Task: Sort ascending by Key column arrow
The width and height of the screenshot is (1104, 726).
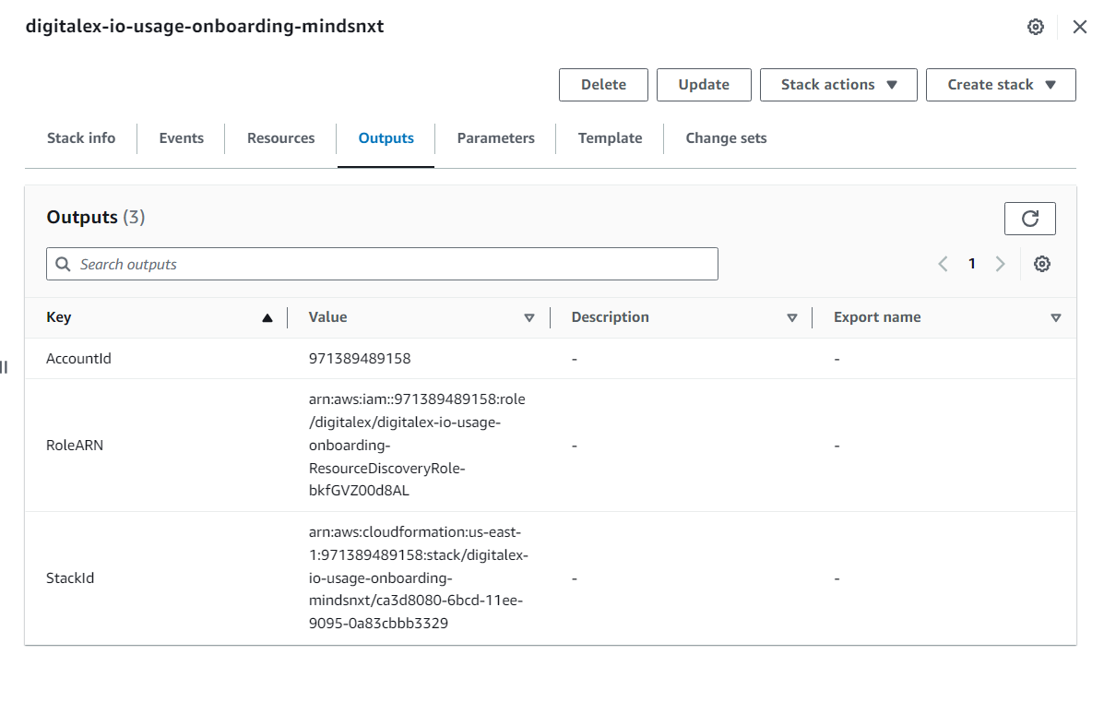Action: [267, 317]
